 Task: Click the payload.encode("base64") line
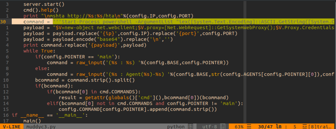98,39
